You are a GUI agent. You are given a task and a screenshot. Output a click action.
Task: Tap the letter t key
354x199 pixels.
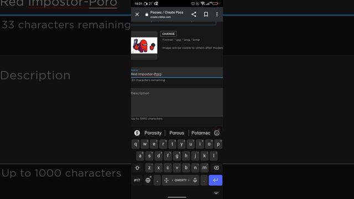172,144
